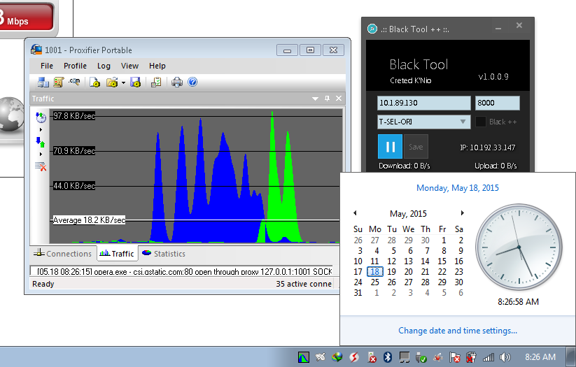Screen dimensions: 576x367
Task: Click the Save button in Black Tool
Action: pos(416,147)
